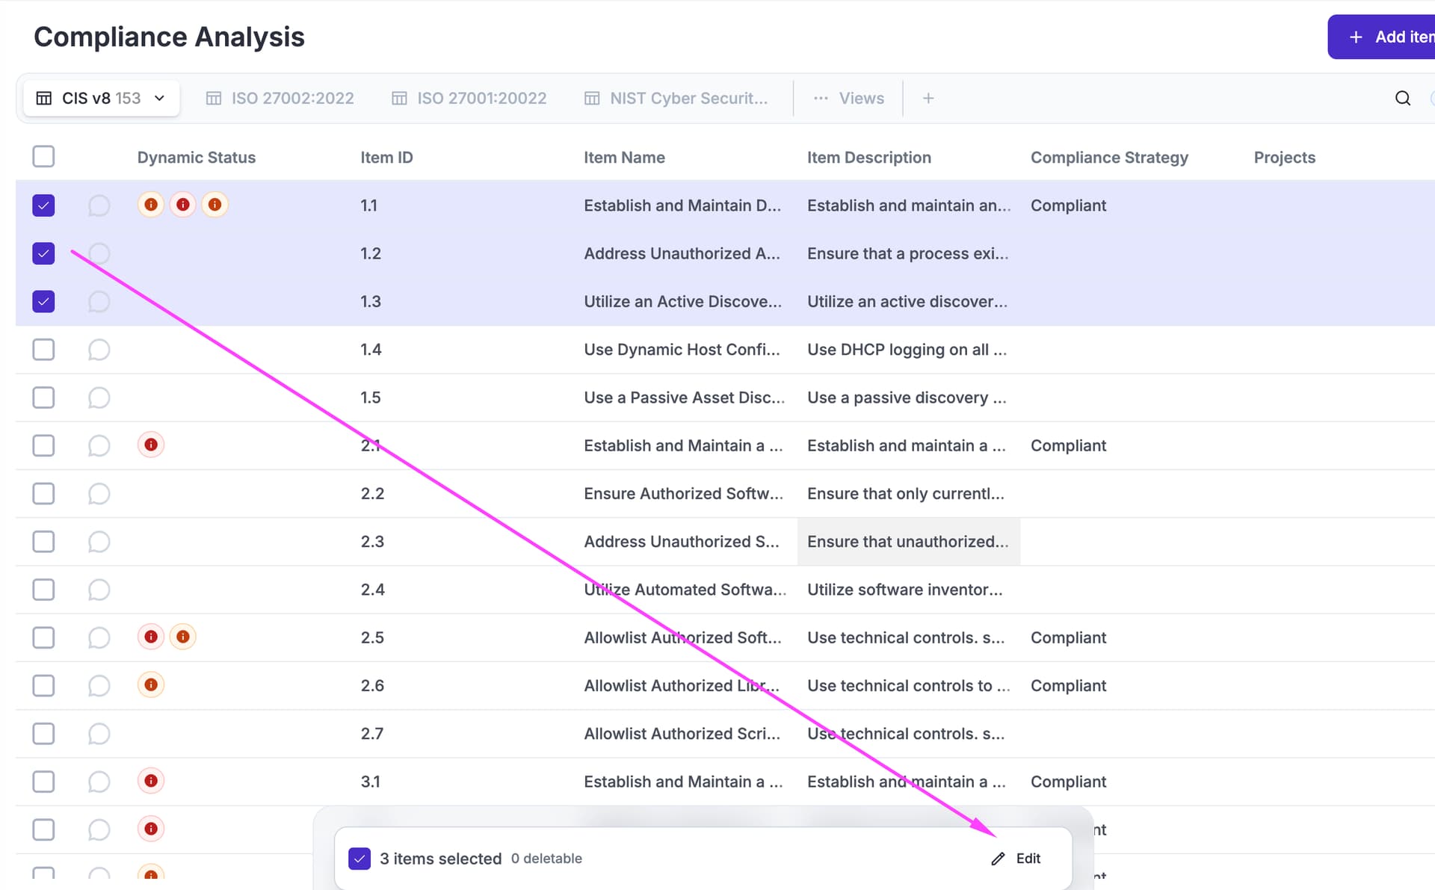Open comments for item 1.4

[x=99, y=350]
